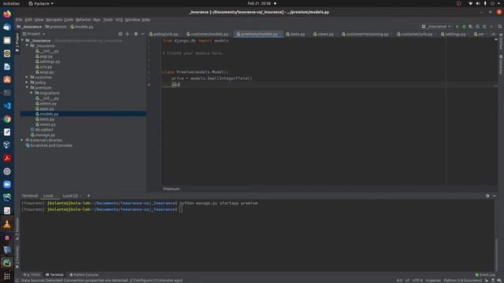This screenshot has width=504, height=283.
Task: Open Event Log in status bar
Action: click(x=485, y=274)
